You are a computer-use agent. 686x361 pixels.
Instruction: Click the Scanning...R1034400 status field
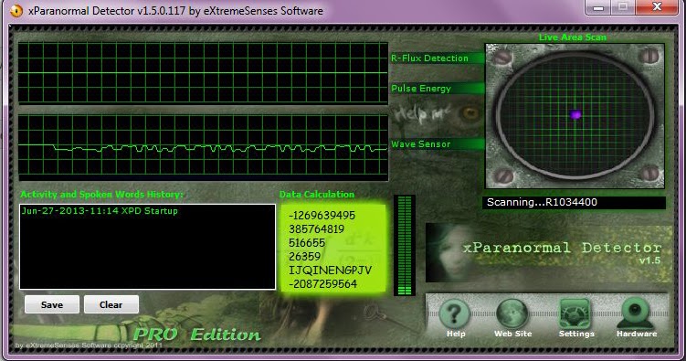click(x=574, y=202)
